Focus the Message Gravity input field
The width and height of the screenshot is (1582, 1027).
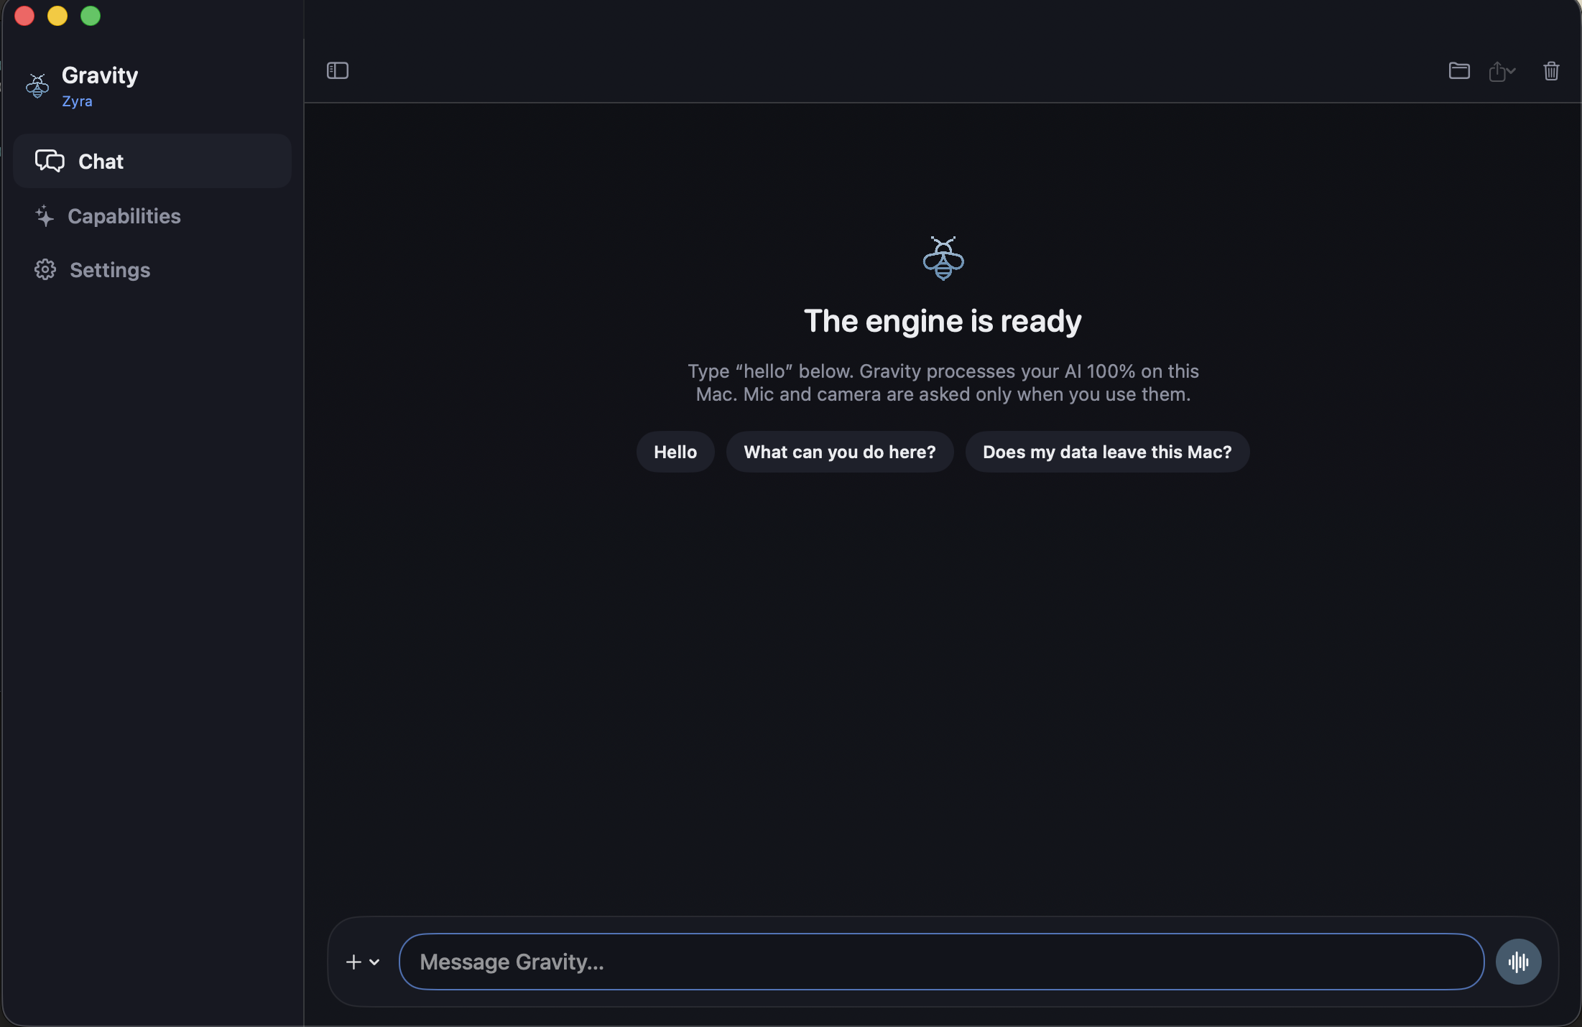point(941,962)
